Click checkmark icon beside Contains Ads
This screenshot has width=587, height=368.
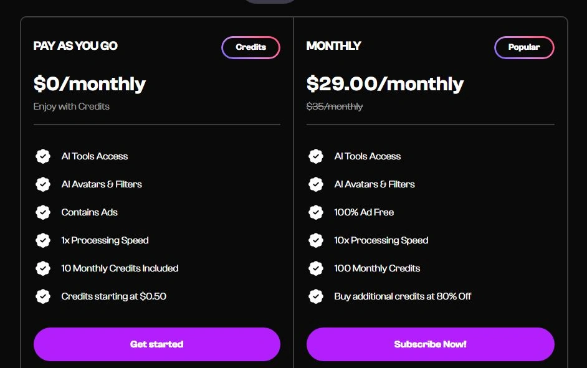(43, 212)
